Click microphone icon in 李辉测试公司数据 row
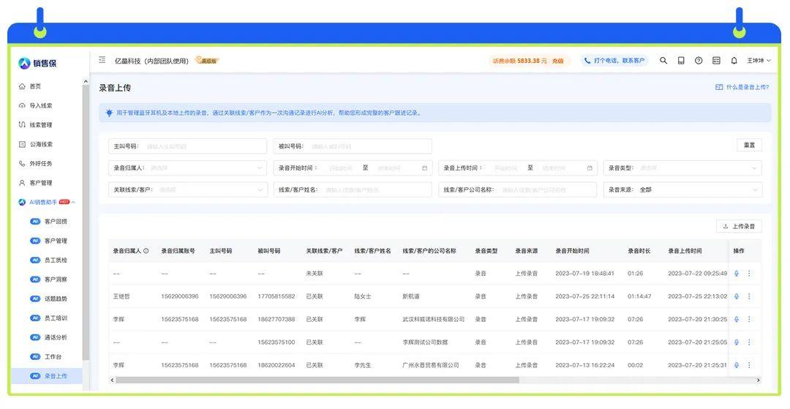Screen dimensions: 790x409 [737, 342]
